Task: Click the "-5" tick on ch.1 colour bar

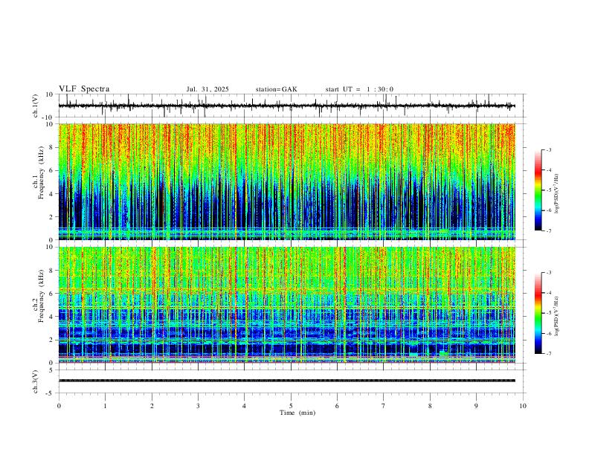Action: (548, 190)
